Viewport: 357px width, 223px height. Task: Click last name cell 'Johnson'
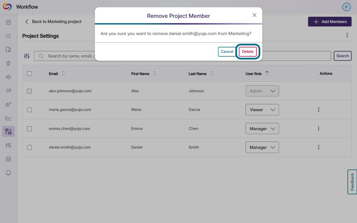(196, 91)
